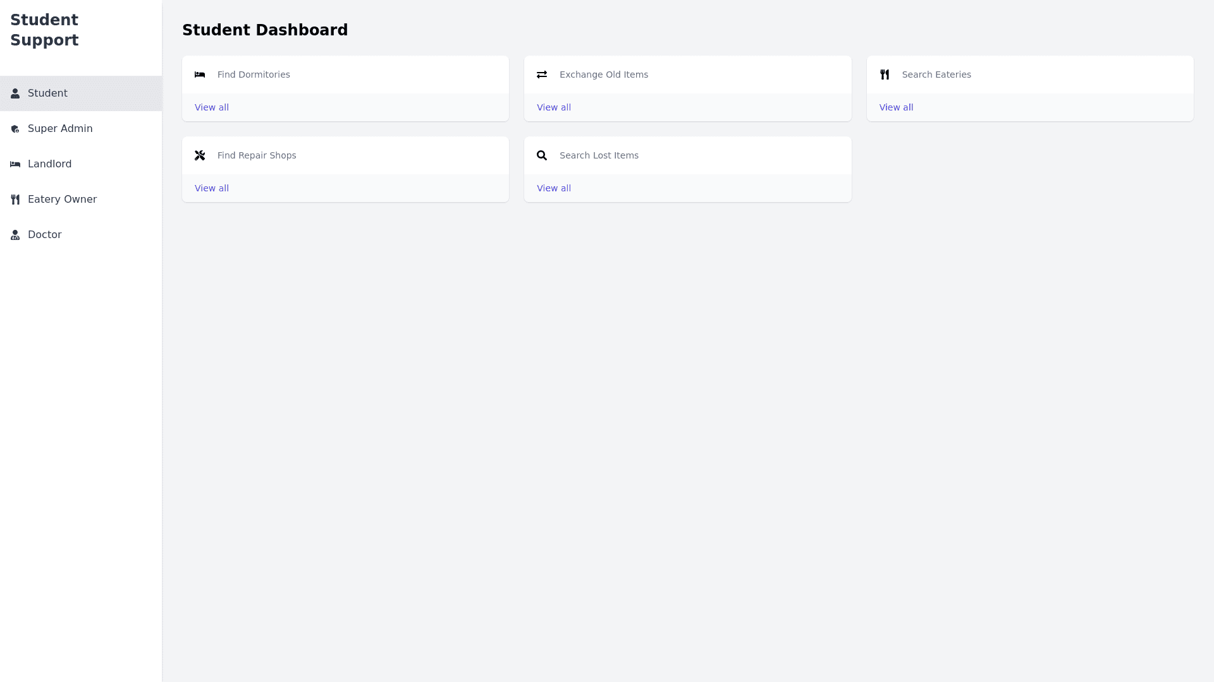Click the bed icon on Find Dormitories card
This screenshot has height=682, width=1214.
(x=200, y=75)
